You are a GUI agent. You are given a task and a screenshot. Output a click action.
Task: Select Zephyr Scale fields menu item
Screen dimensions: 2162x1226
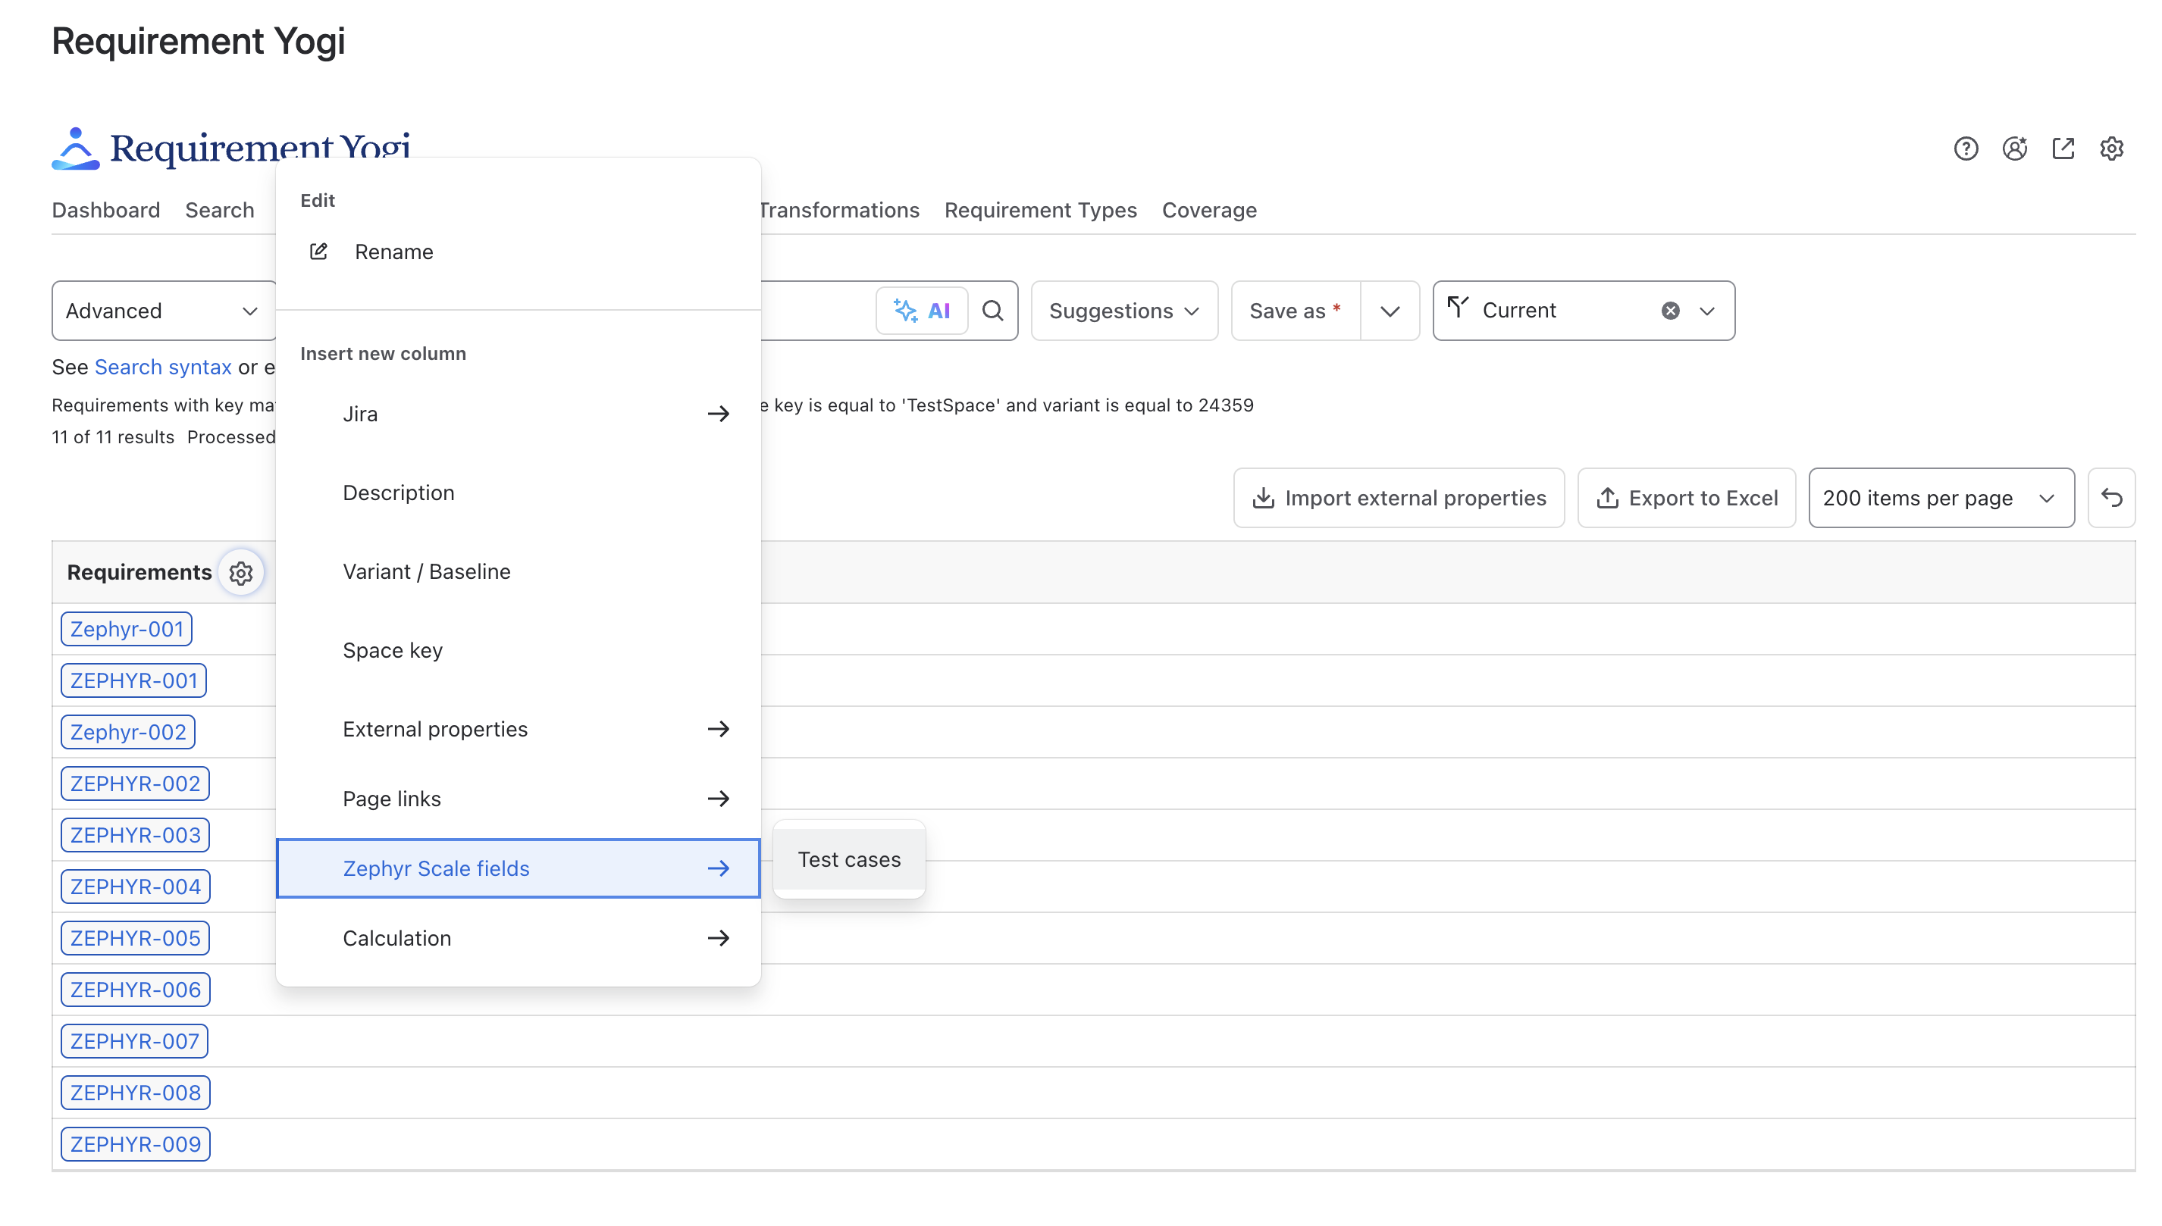click(x=518, y=868)
